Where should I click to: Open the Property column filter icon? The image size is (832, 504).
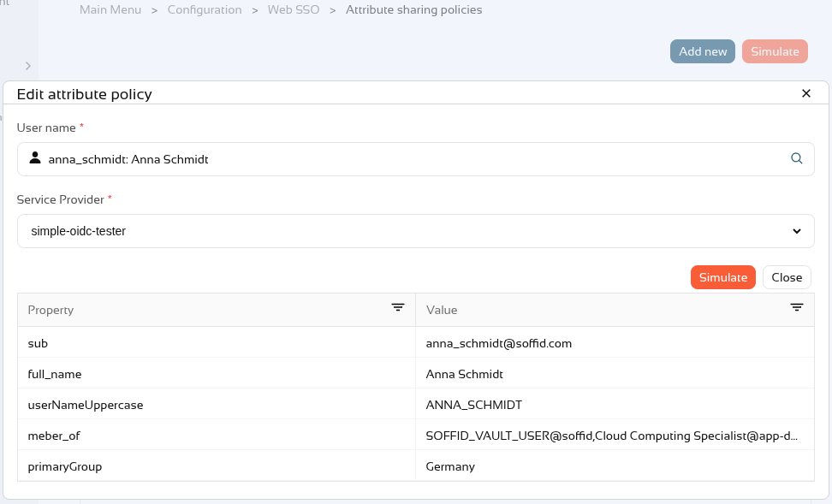pyautogui.click(x=398, y=308)
